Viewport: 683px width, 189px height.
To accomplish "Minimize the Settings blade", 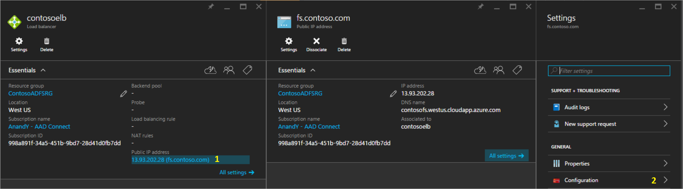I will click(x=642, y=8).
